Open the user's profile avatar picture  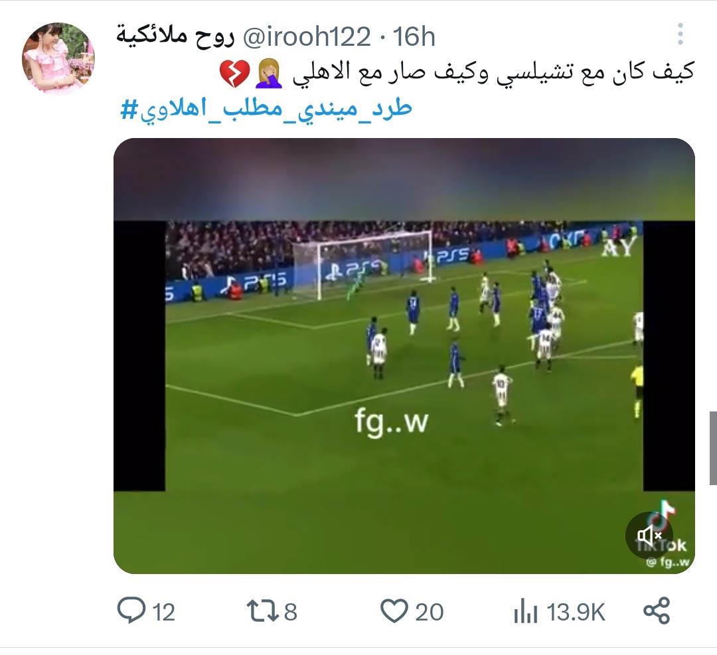[x=58, y=58]
